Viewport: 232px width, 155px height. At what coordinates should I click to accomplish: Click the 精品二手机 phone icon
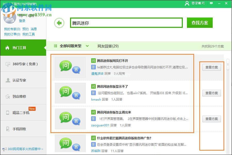coord(7,112)
